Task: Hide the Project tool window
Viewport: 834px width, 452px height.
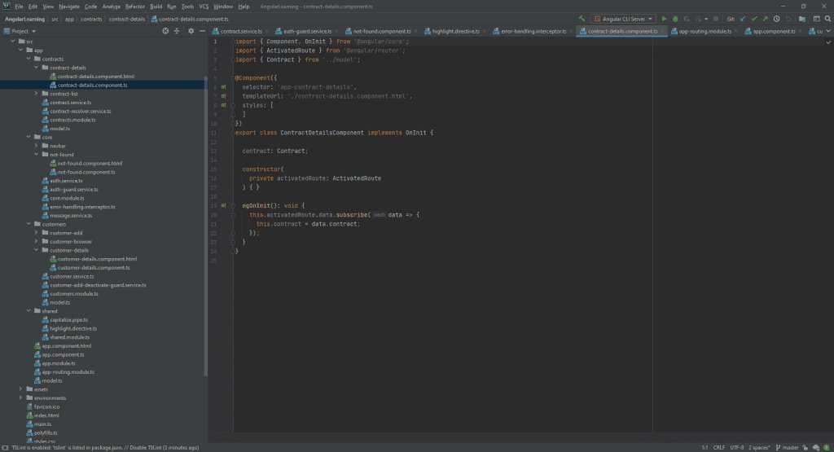Action: click(x=202, y=31)
